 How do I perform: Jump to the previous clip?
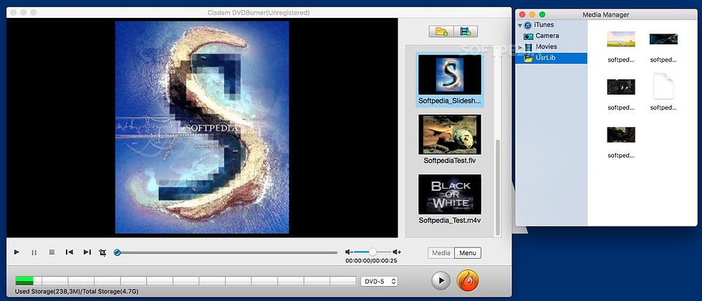(x=69, y=252)
